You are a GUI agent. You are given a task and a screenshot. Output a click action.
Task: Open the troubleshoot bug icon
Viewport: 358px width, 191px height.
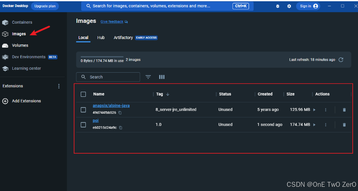click(x=278, y=6)
